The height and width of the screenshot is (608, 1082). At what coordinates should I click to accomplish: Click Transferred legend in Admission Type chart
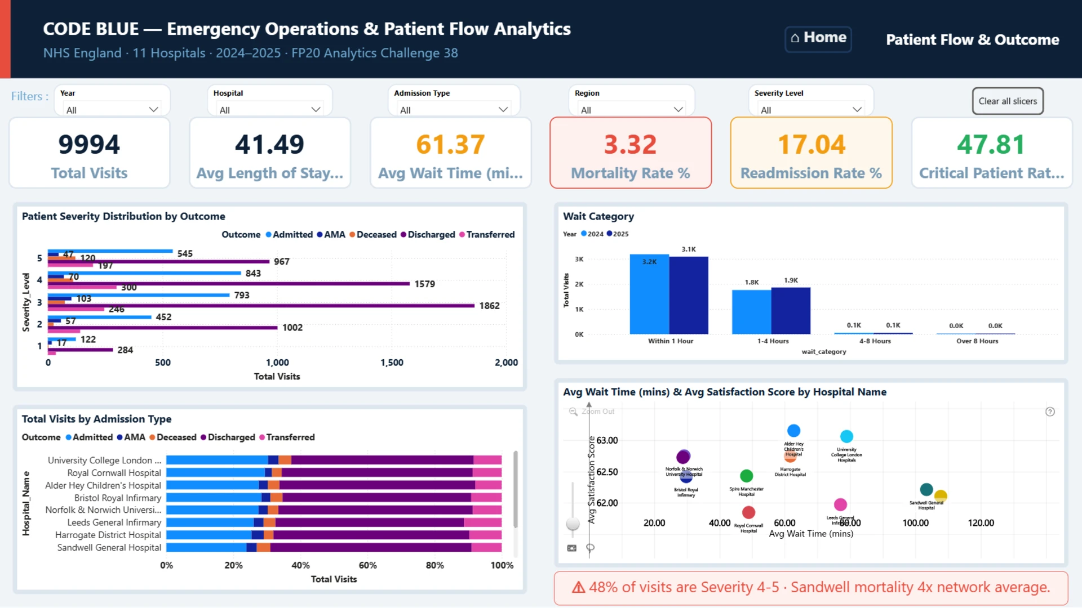click(287, 437)
